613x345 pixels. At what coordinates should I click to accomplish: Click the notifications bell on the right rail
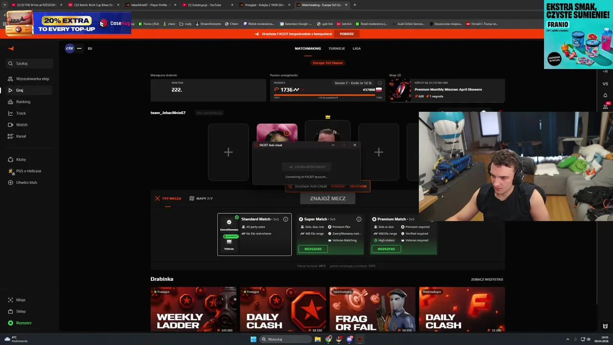[605, 95]
